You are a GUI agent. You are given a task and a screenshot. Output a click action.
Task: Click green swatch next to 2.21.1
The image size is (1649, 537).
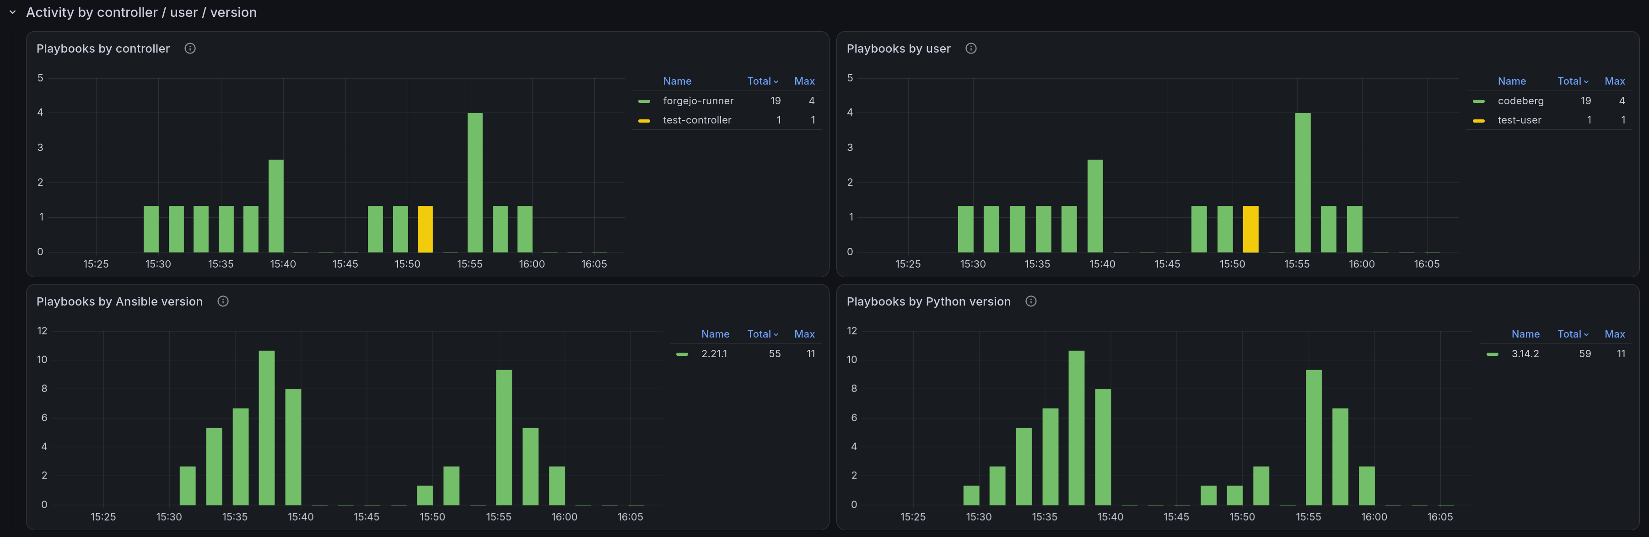coord(682,354)
